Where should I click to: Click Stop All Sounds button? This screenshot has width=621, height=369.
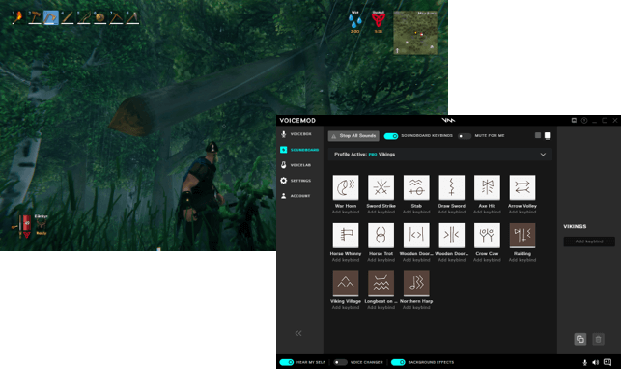point(353,136)
